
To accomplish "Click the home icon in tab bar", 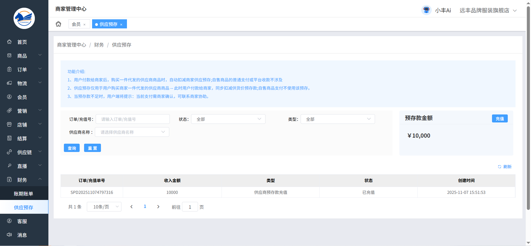I will tap(58, 24).
